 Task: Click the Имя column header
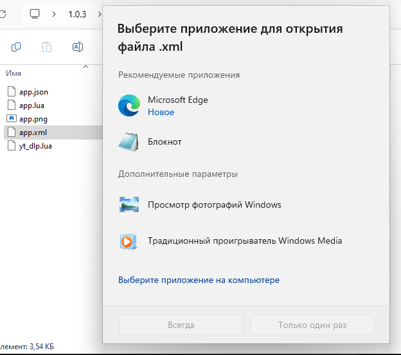pyautogui.click(x=13, y=73)
